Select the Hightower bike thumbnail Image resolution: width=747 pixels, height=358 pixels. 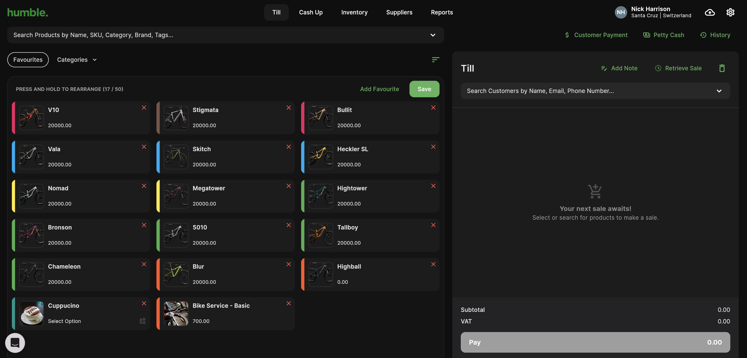click(x=320, y=196)
